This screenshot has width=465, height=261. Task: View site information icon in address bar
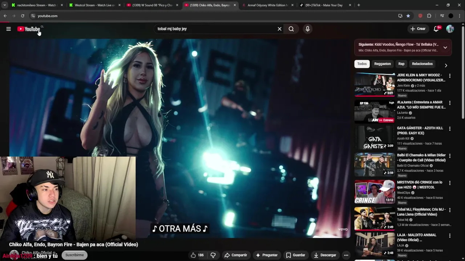[x=33, y=16]
